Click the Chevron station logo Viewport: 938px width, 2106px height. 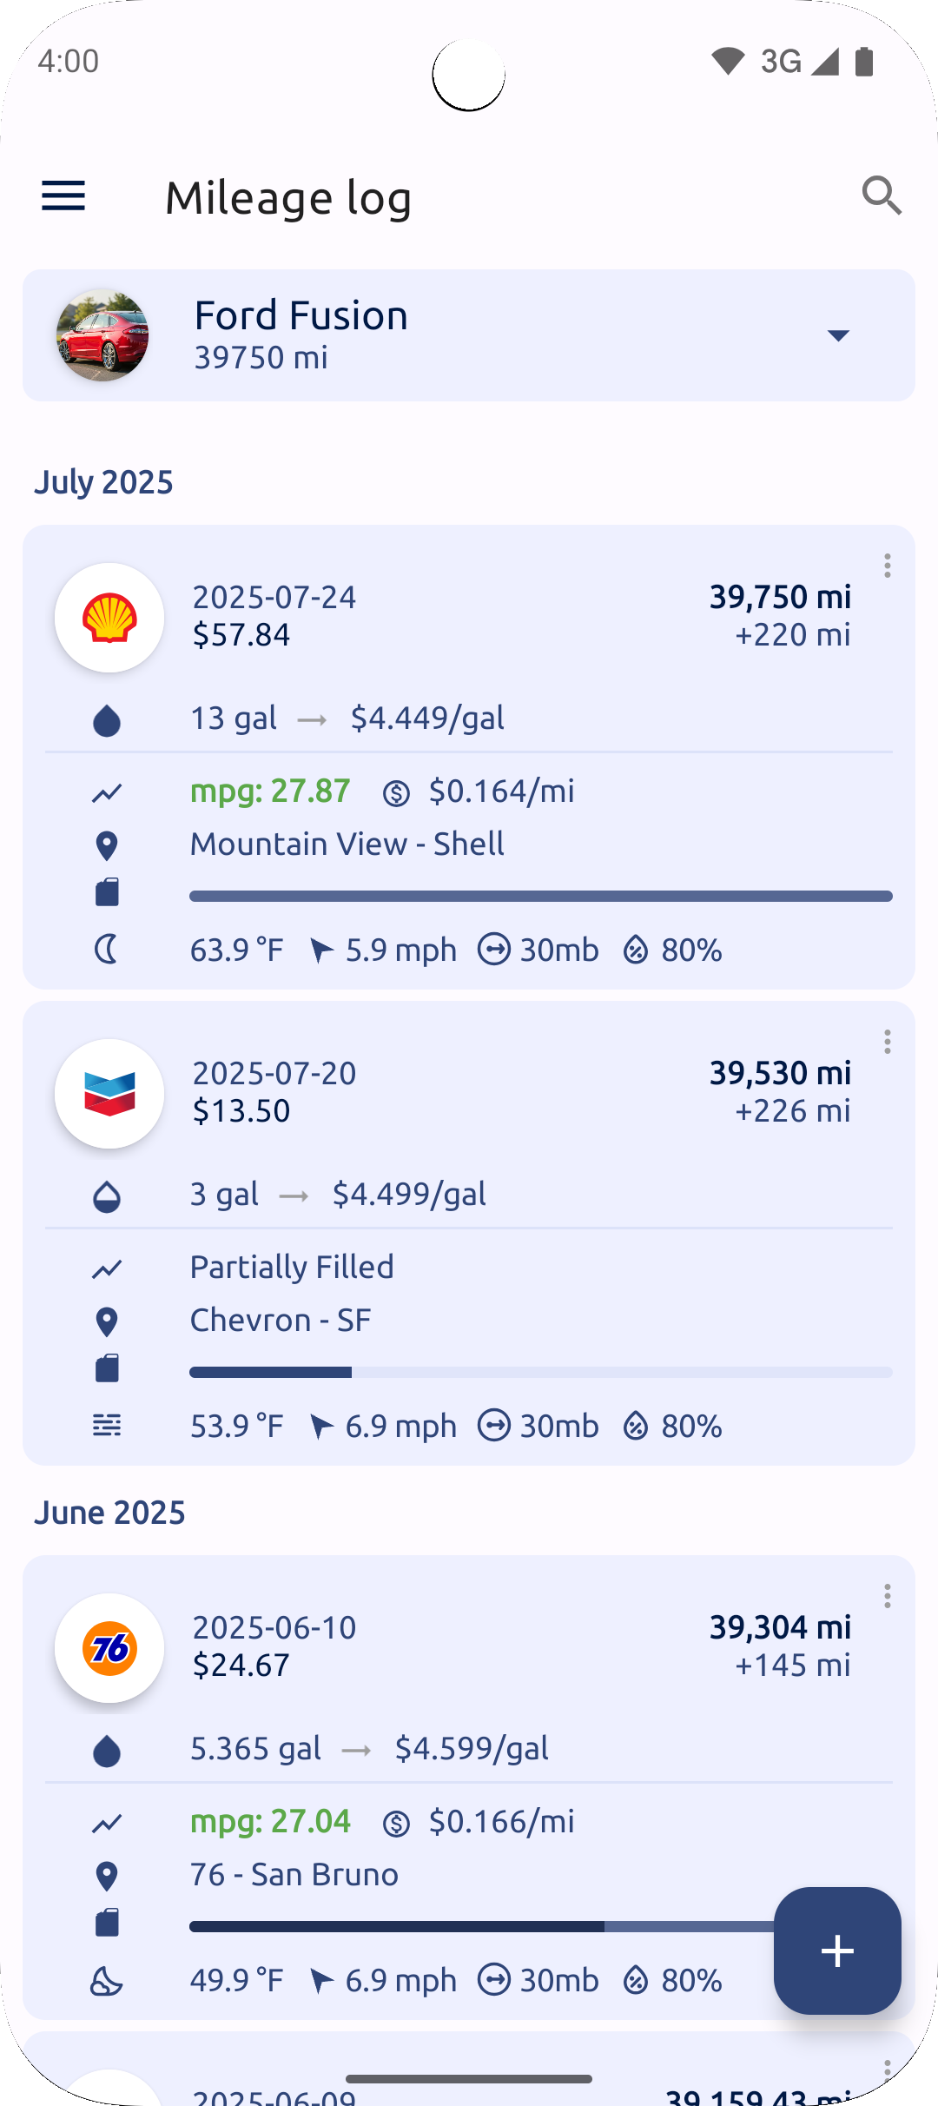(x=109, y=1094)
